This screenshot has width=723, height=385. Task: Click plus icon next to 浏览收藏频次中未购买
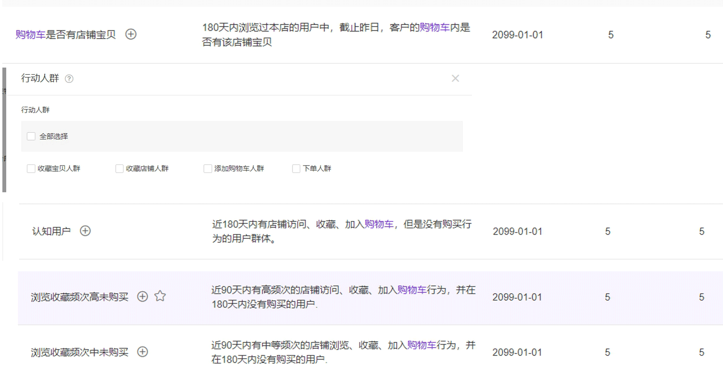[142, 352]
